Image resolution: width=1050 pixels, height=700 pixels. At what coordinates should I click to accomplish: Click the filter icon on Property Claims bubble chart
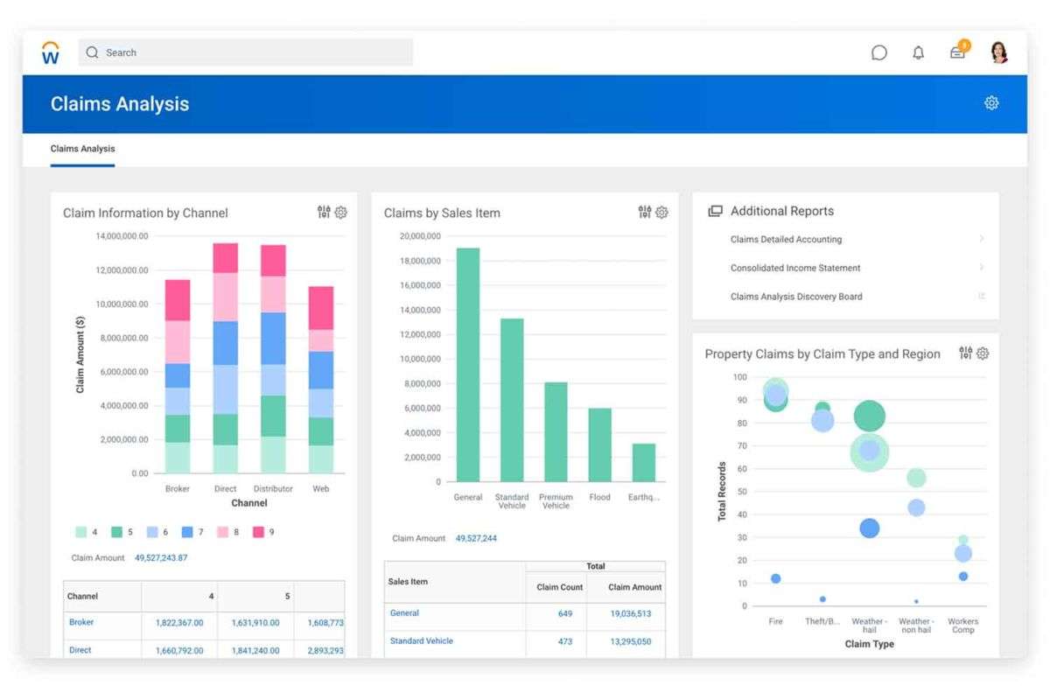(x=965, y=353)
